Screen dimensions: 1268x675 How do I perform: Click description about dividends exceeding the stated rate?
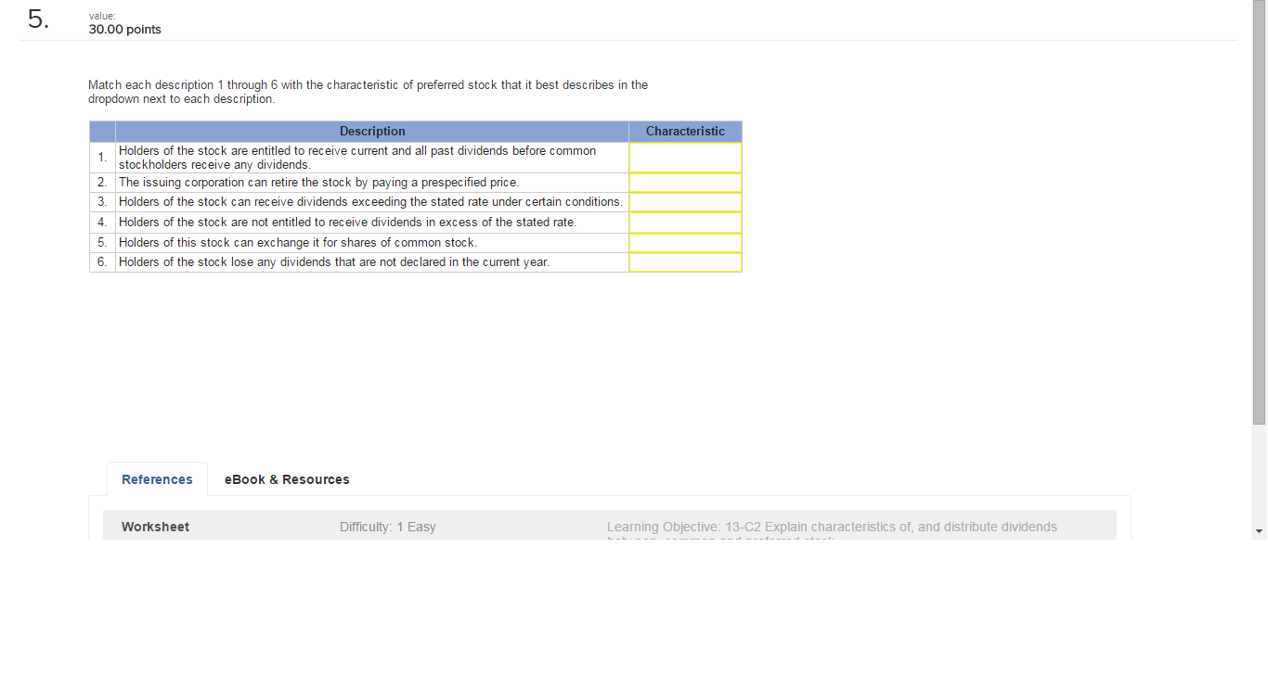(x=370, y=202)
